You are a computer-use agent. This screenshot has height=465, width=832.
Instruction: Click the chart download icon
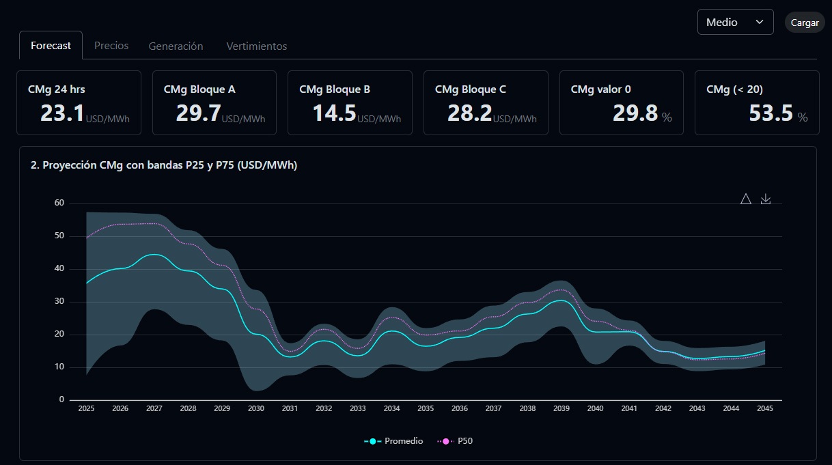[766, 199]
